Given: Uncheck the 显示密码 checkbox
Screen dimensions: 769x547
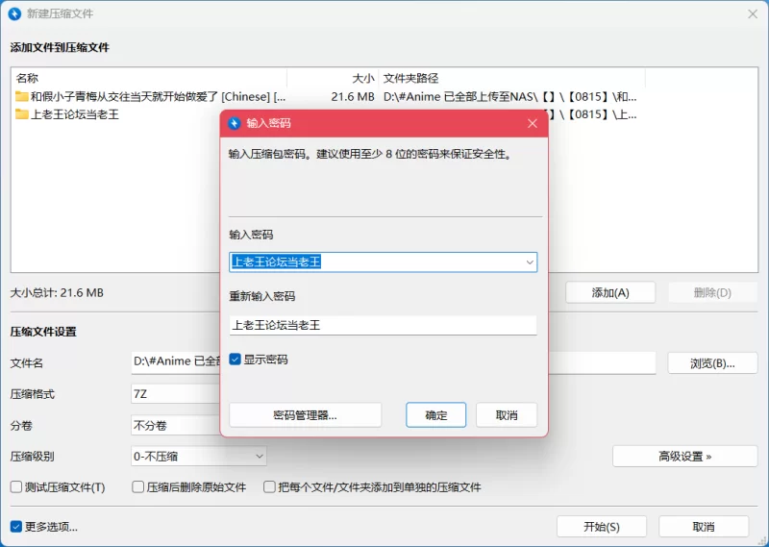Looking at the screenshot, I should 235,360.
